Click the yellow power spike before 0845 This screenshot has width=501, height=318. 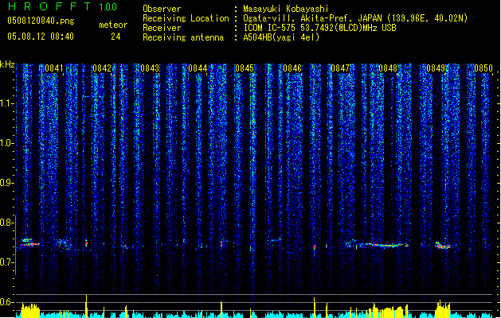[x=221, y=309]
